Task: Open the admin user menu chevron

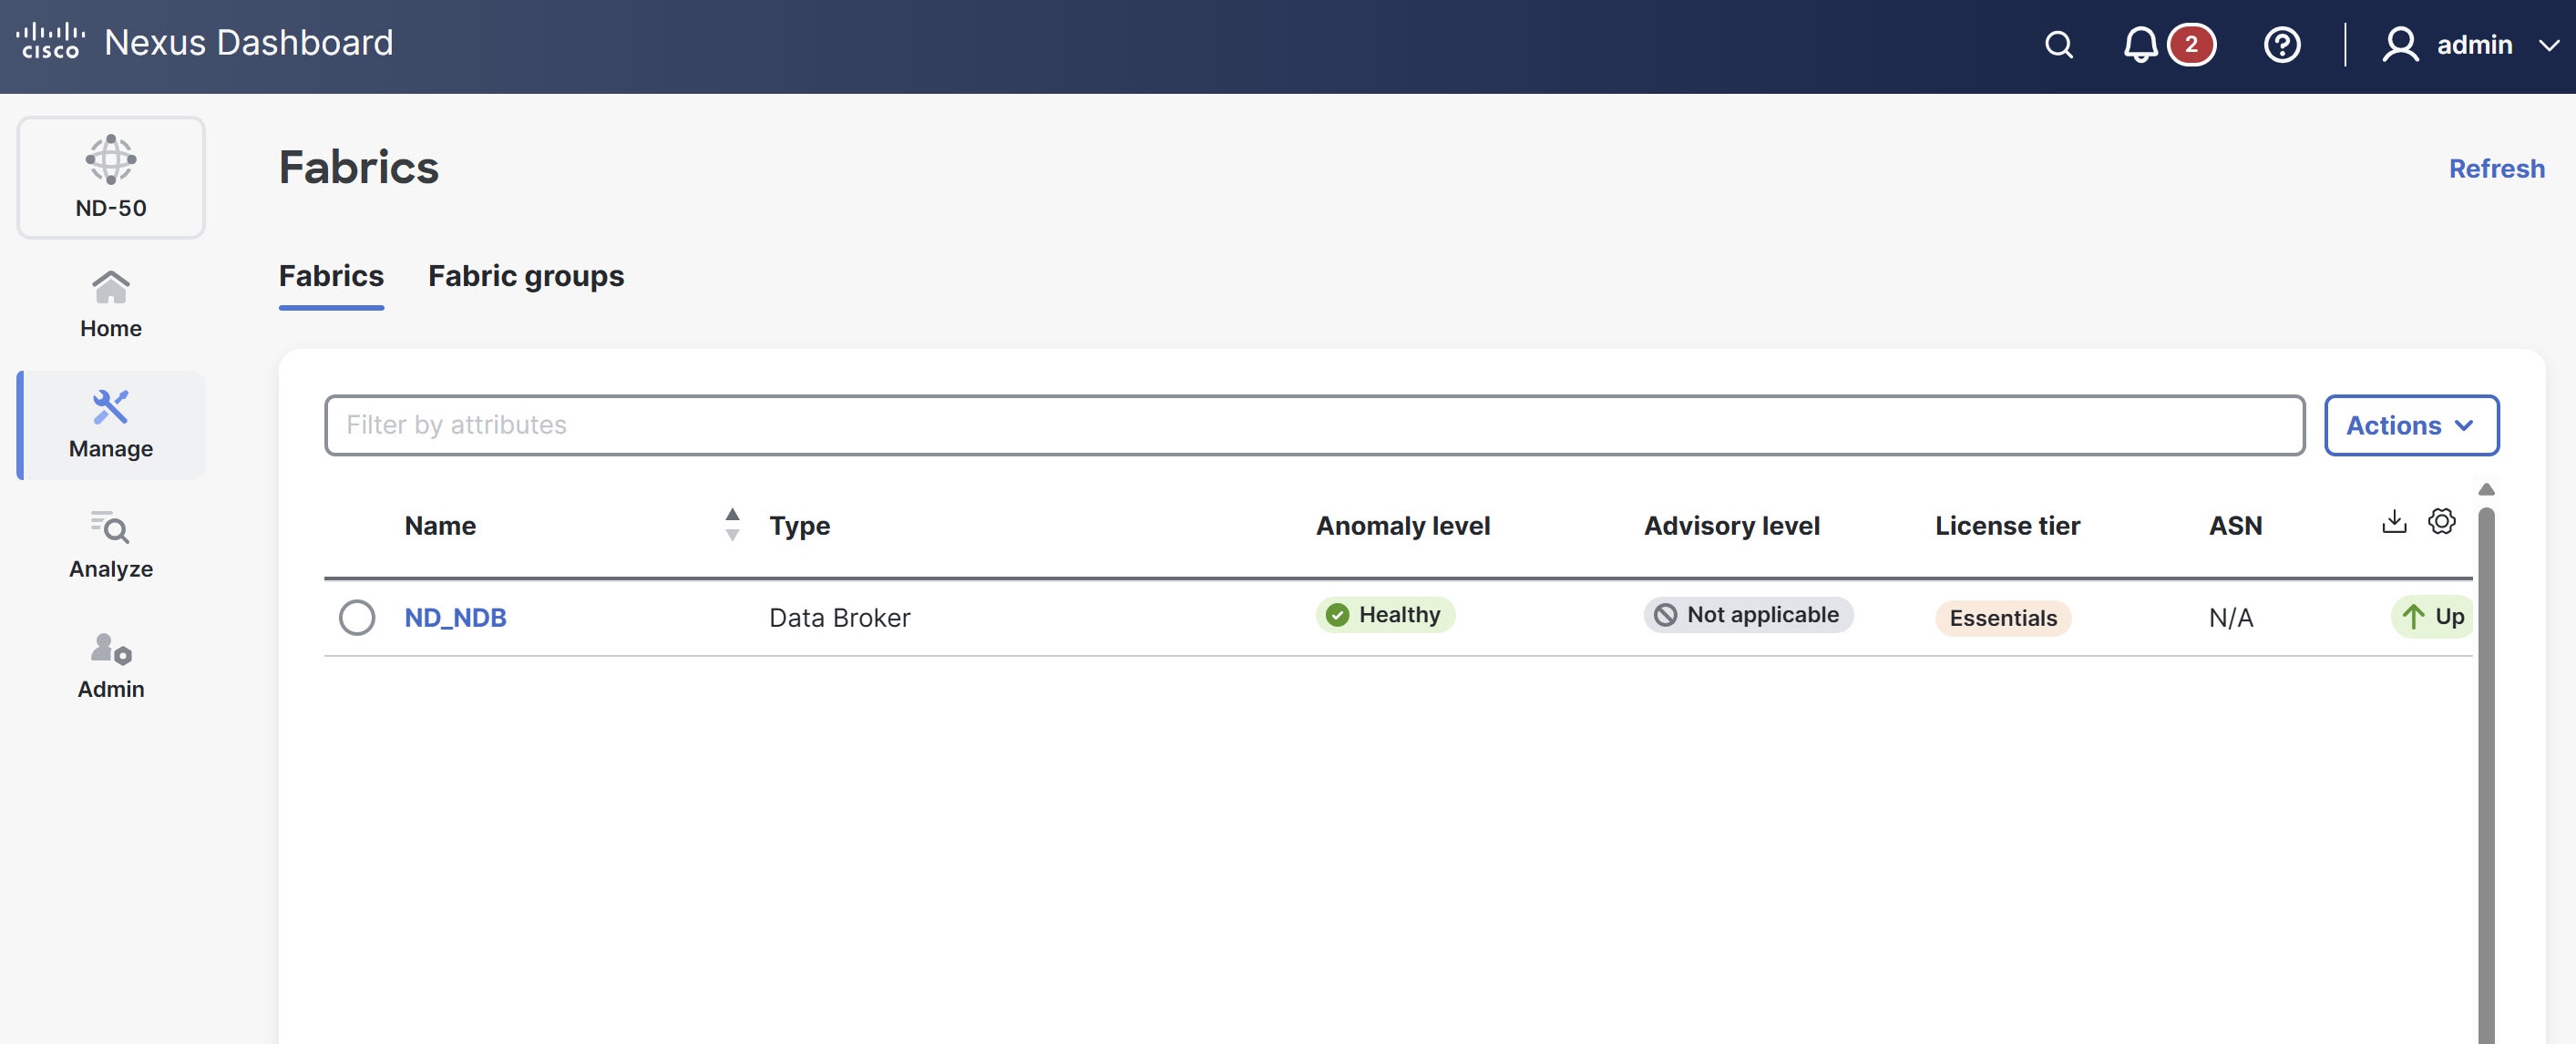Action: click(2549, 45)
